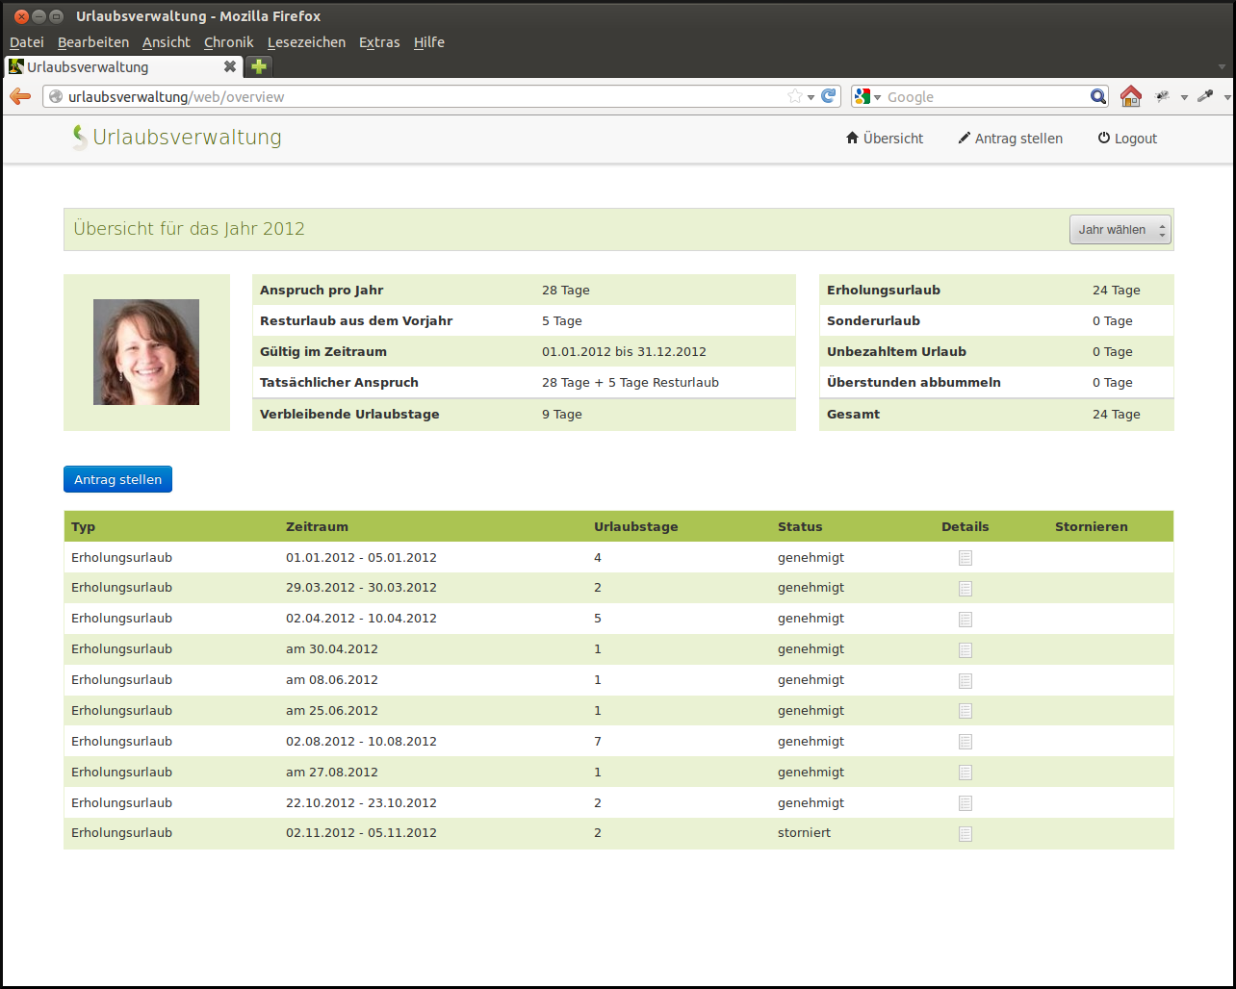
Task: Click into the URL address field
Action: point(424,96)
